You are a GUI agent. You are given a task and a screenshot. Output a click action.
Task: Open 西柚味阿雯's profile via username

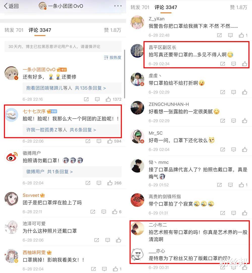34,252
